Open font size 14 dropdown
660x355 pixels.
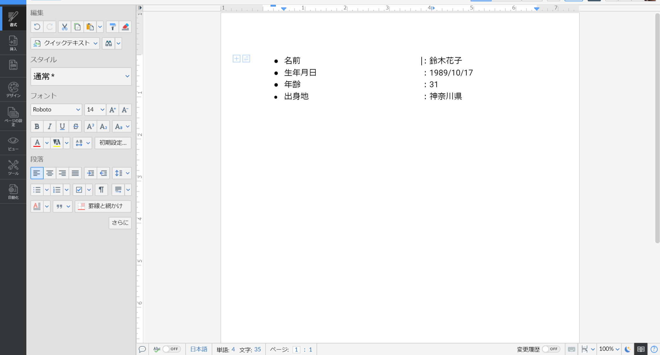tap(95, 110)
